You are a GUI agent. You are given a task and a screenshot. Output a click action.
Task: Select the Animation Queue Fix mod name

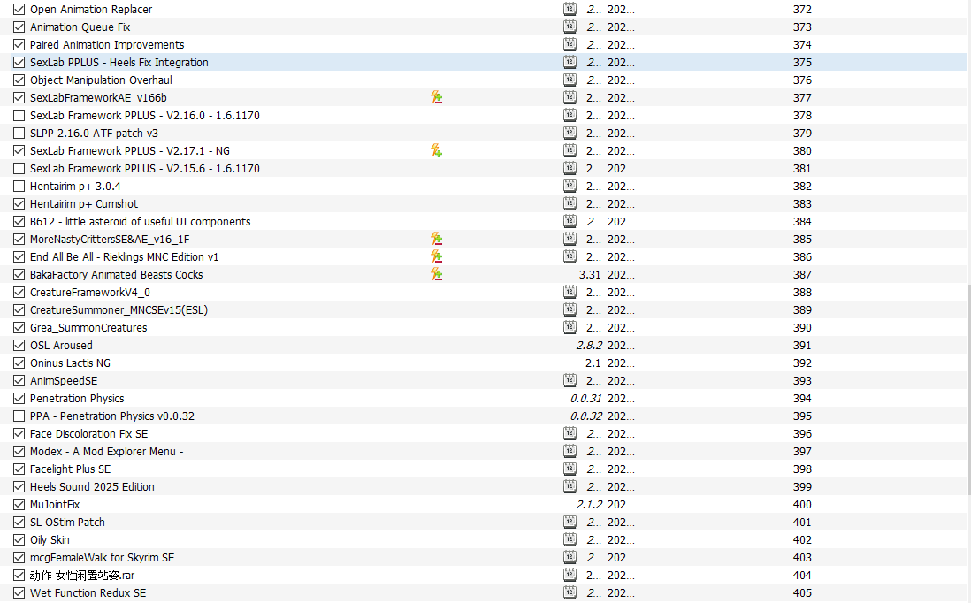(80, 27)
